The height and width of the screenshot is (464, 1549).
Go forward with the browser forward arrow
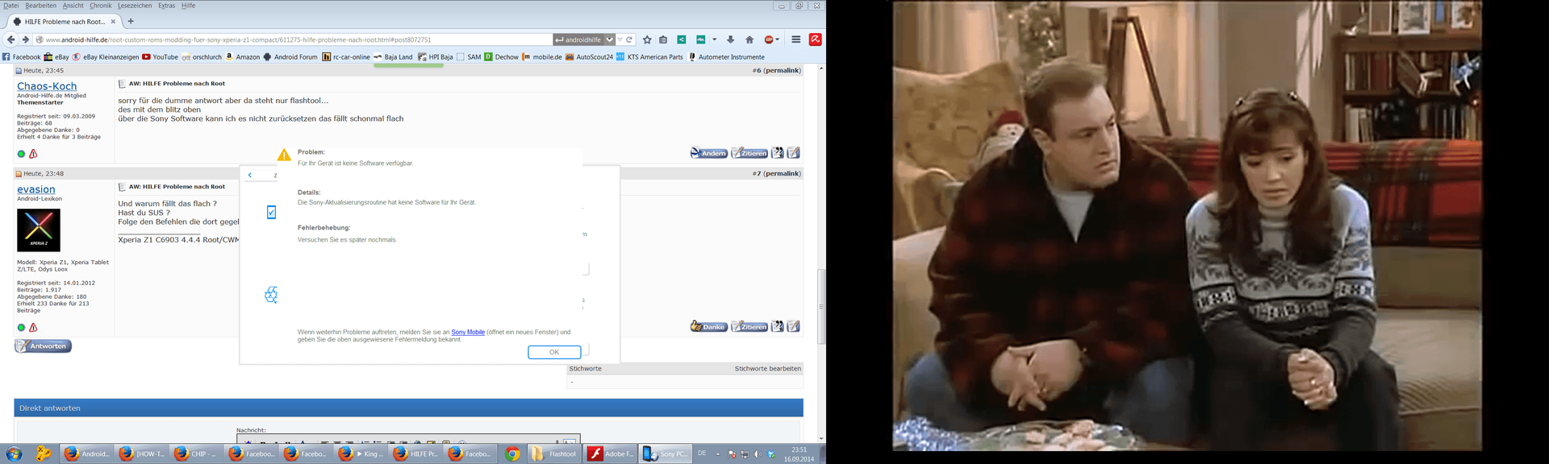tap(26, 39)
